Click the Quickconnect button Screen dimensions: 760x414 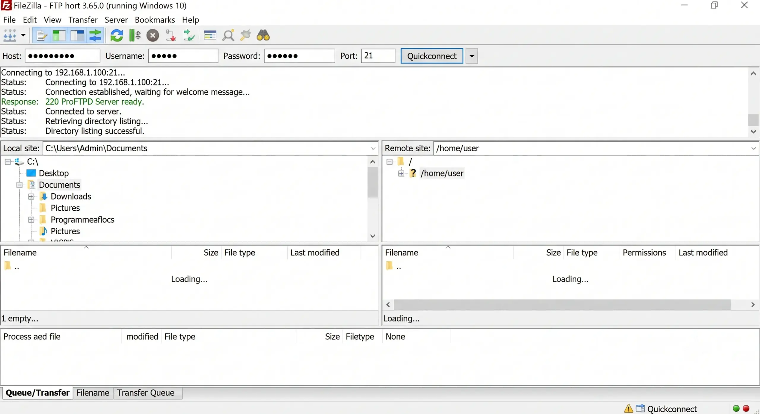pos(432,56)
